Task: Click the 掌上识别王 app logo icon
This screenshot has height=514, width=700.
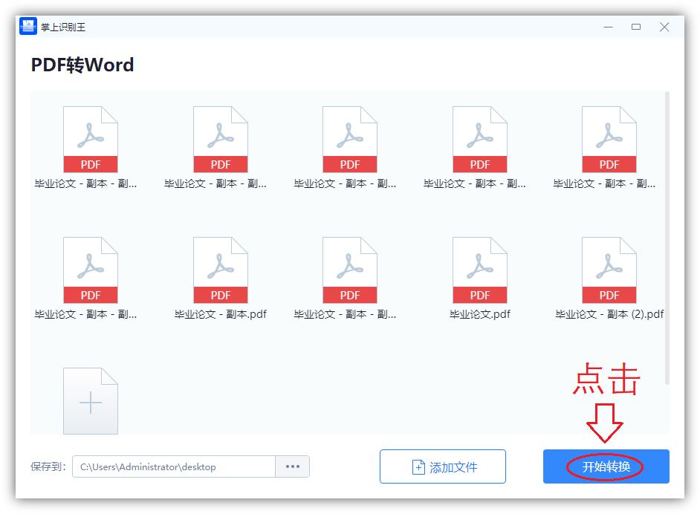Action: pos(28,27)
